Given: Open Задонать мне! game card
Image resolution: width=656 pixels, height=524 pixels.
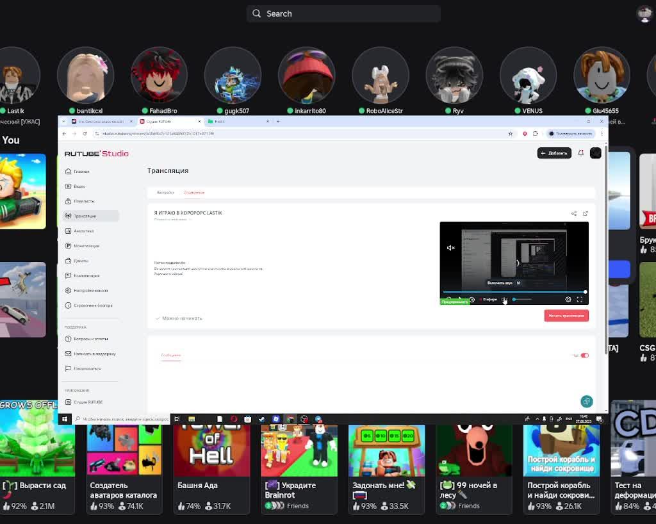Looking at the screenshot, I should 386,468.
